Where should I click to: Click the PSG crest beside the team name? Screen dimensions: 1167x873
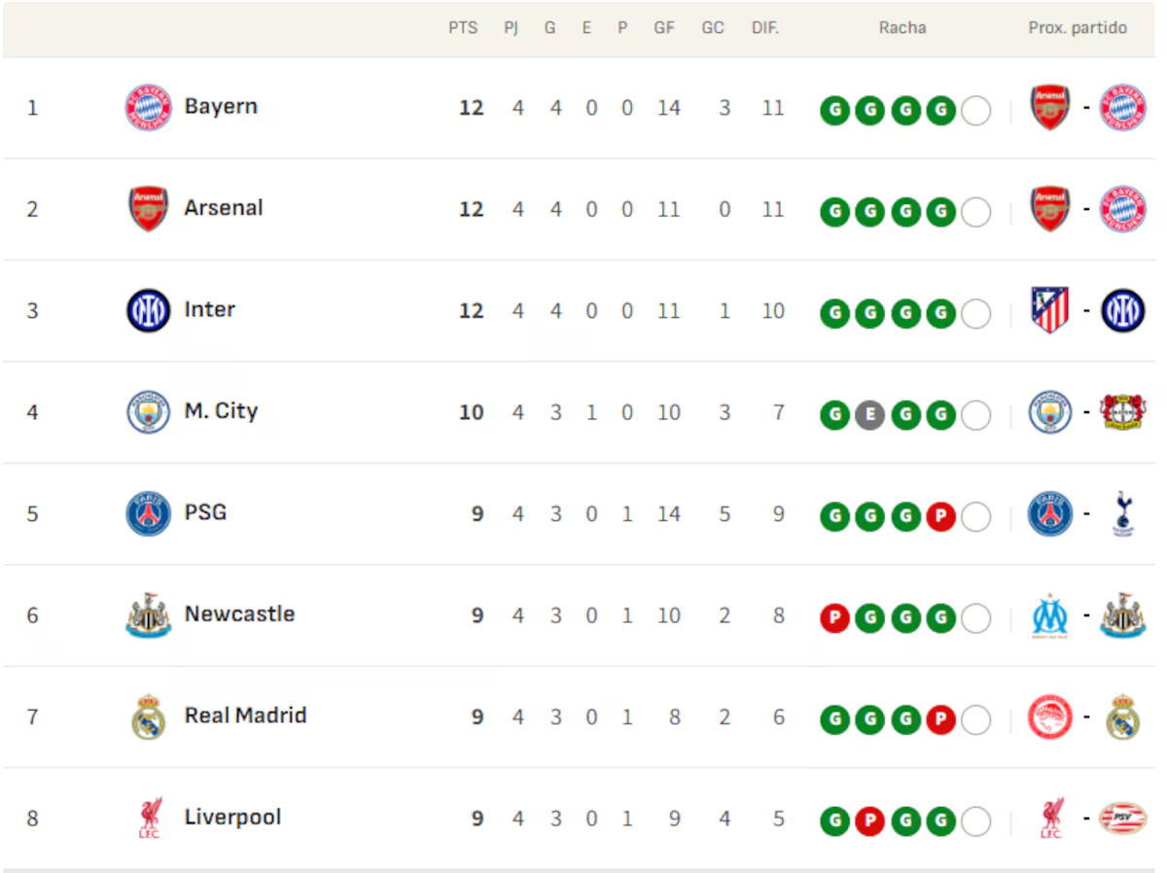[x=148, y=513]
